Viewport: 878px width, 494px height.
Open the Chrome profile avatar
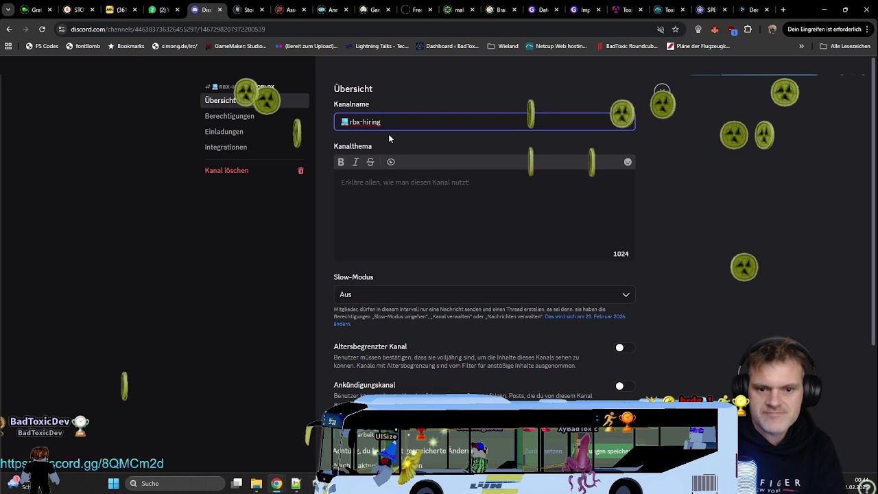[x=772, y=30]
